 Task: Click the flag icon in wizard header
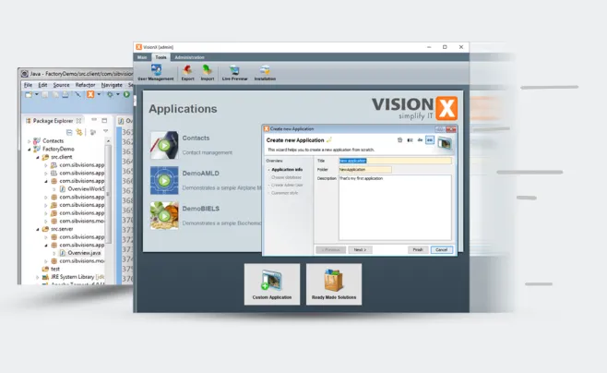(x=410, y=140)
